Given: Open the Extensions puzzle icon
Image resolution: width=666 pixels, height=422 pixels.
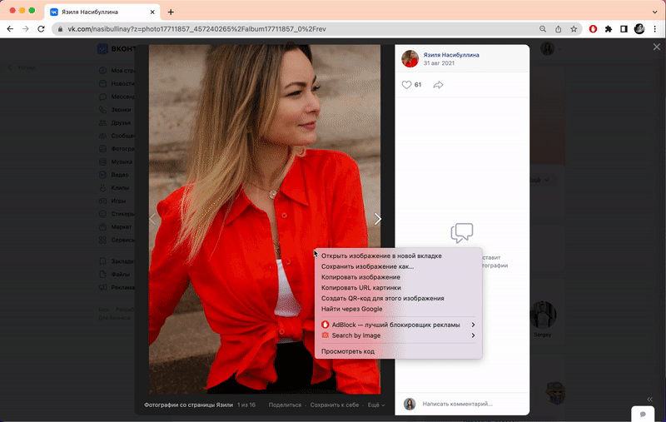Looking at the screenshot, I should coord(609,29).
